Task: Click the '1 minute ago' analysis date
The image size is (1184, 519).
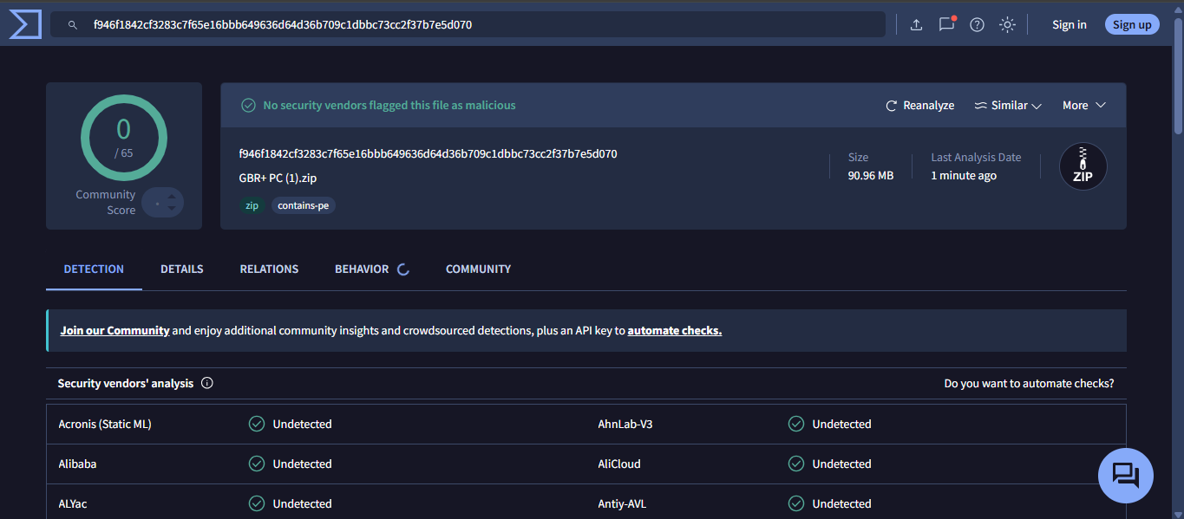Action: (x=964, y=175)
